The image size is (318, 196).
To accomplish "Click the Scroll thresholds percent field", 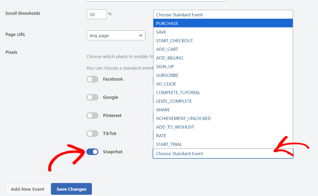I will point(97,14).
